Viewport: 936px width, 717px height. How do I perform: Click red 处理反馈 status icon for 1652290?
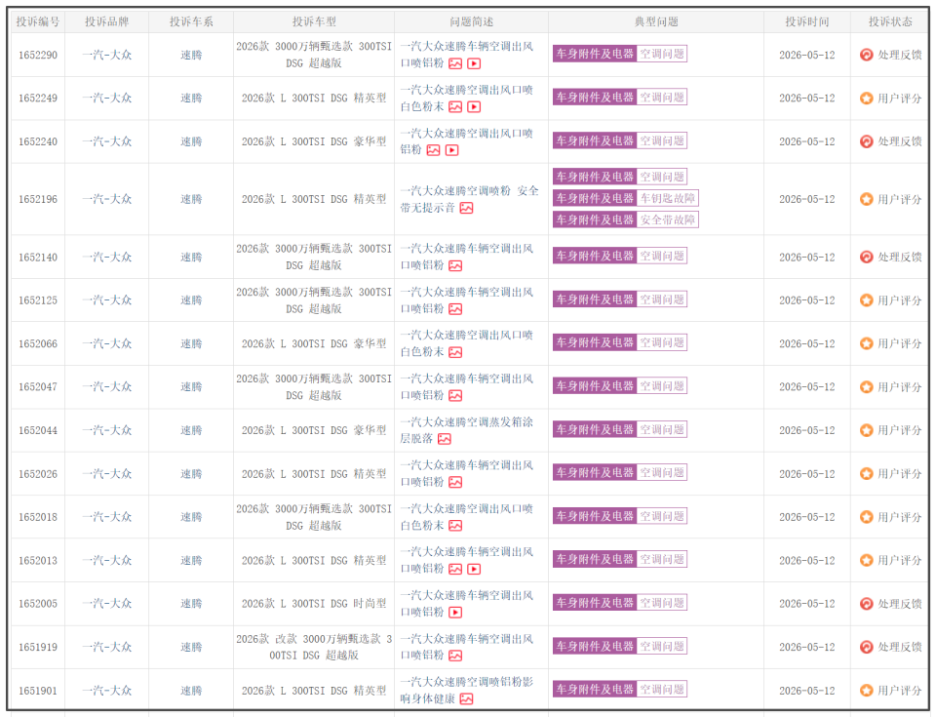(866, 55)
